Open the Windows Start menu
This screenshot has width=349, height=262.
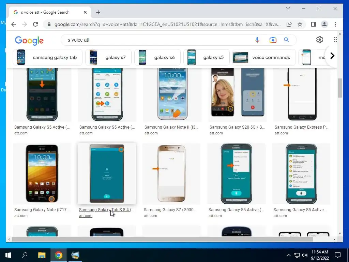(x=8, y=255)
